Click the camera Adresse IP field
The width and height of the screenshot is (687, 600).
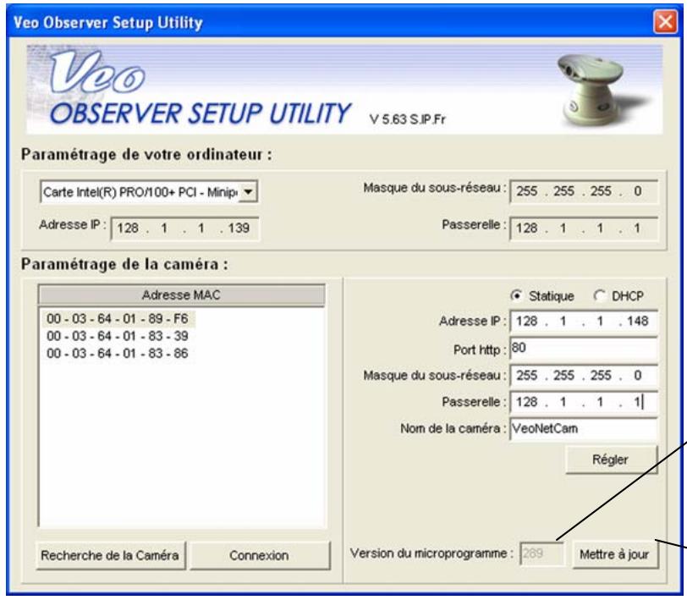584,322
